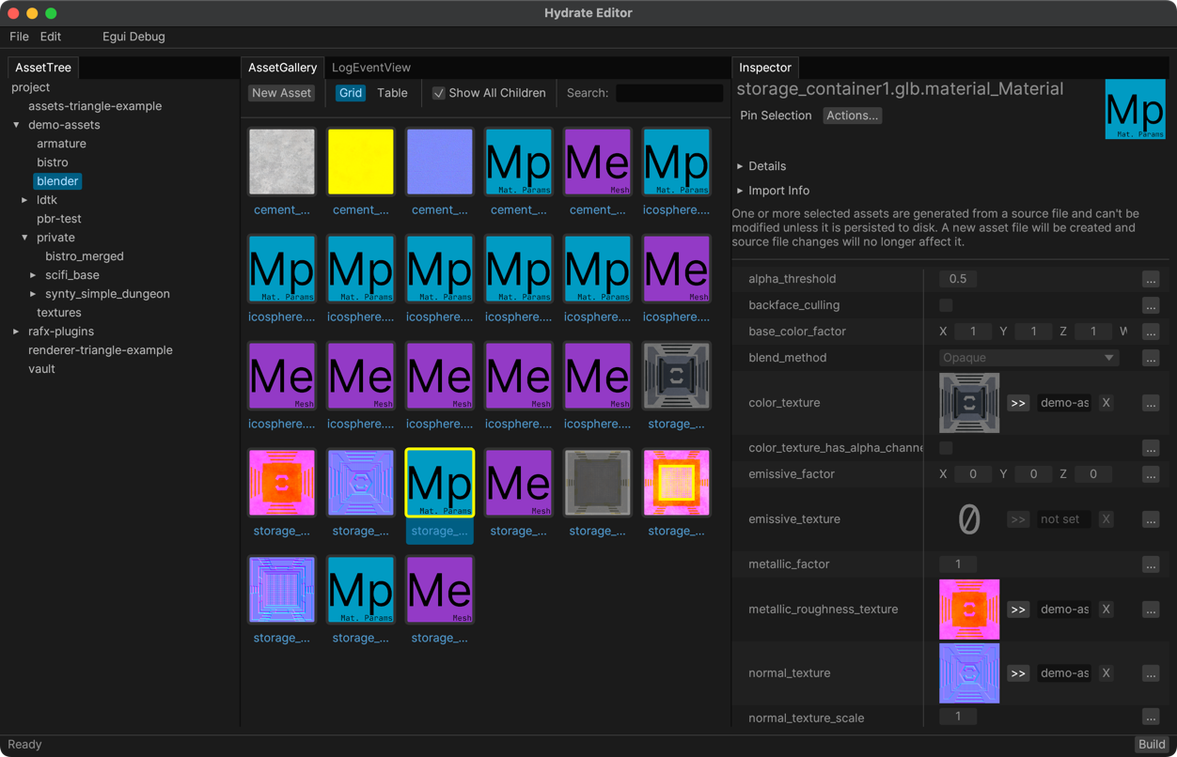Open the '...' options icon beside blend_method
This screenshot has height=757, width=1177.
[x=1151, y=358]
